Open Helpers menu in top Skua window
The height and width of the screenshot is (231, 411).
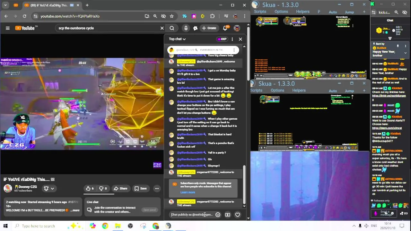303,12
